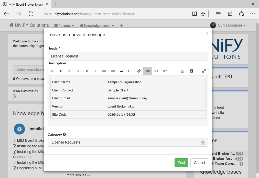Click the page vertical scrollbar
The image size is (259, 178).
click(x=257, y=99)
